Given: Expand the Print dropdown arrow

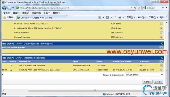Looking at the screenshot, I should (124, 17).
